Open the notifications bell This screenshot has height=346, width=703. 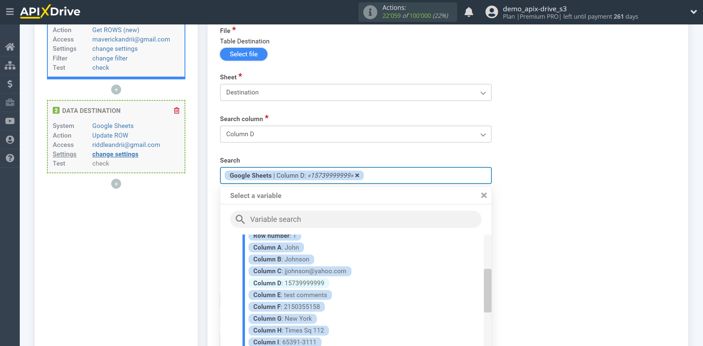pyautogui.click(x=469, y=12)
